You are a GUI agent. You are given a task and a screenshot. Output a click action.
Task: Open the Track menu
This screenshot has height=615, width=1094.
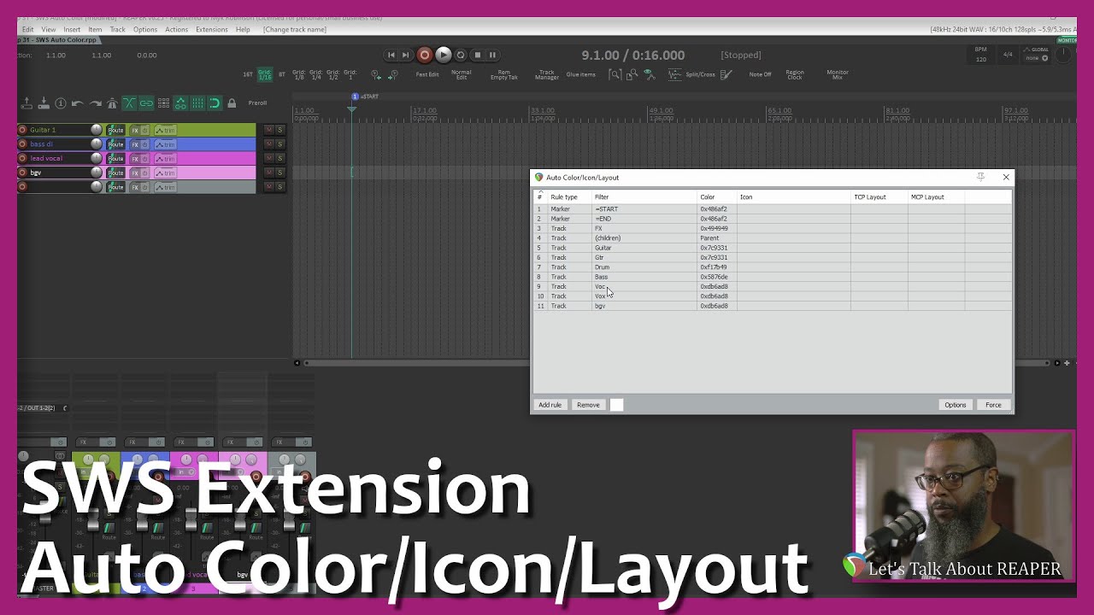click(x=118, y=29)
